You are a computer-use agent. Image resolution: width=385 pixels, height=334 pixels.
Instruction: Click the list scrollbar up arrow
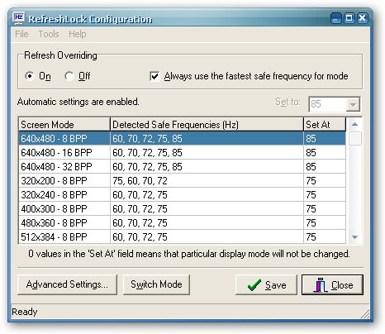click(x=354, y=124)
